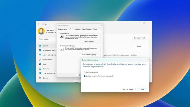Switch to the Hardware tab
190x107 pixels.
tap(71, 29)
